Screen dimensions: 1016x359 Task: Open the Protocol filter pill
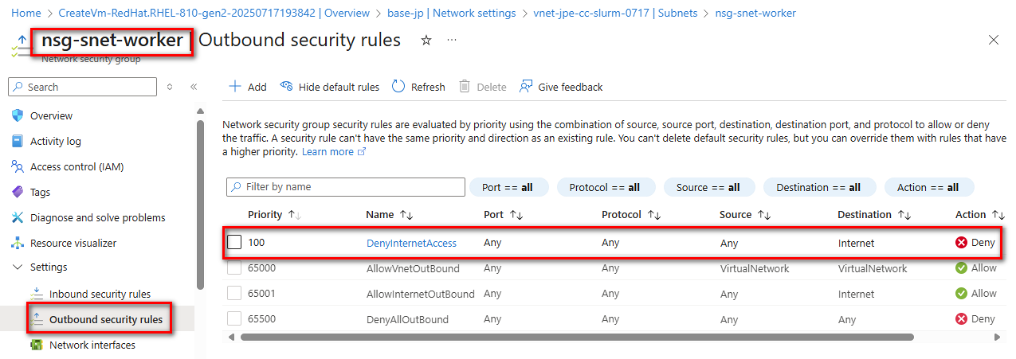(605, 187)
